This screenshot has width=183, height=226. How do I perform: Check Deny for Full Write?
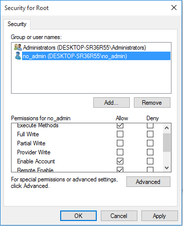150,134
